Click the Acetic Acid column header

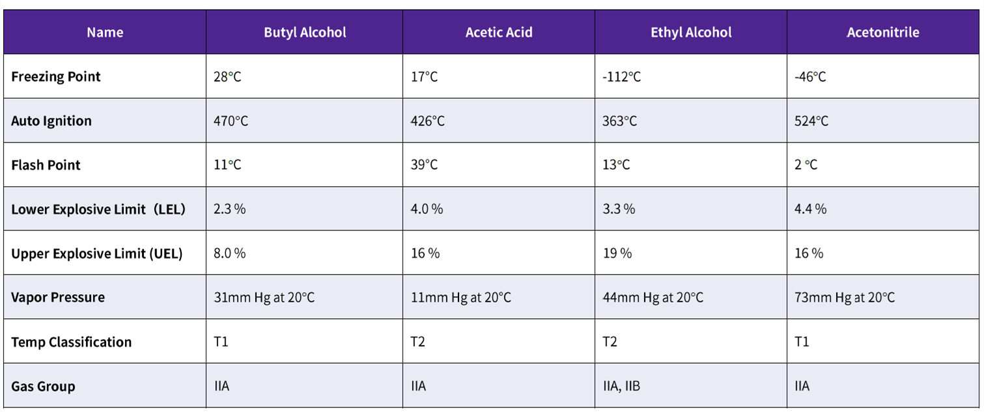(499, 33)
